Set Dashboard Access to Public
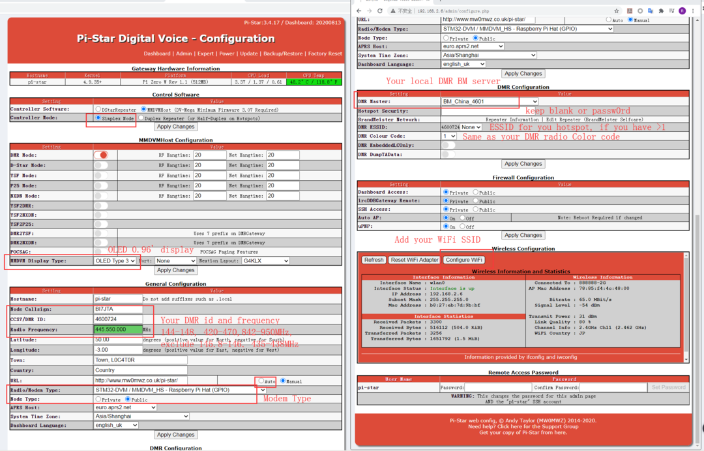This screenshot has width=704, height=451. pyautogui.click(x=475, y=192)
